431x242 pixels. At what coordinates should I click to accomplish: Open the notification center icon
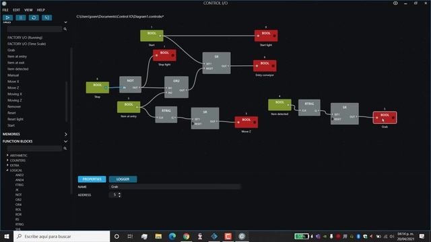click(x=422, y=236)
